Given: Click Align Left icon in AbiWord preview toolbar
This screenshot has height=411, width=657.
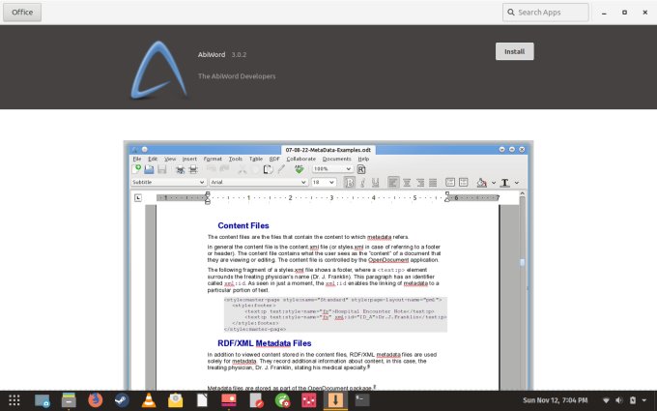Looking at the screenshot, I should click(393, 183).
